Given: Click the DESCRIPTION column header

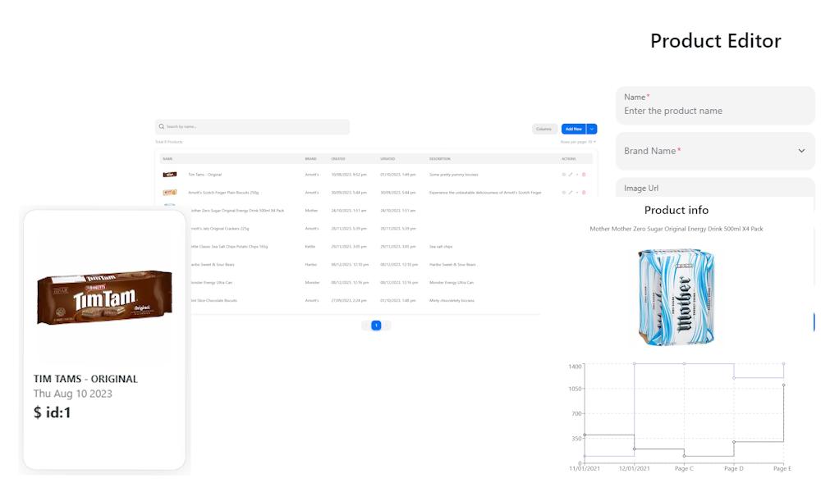Looking at the screenshot, I should tap(440, 159).
